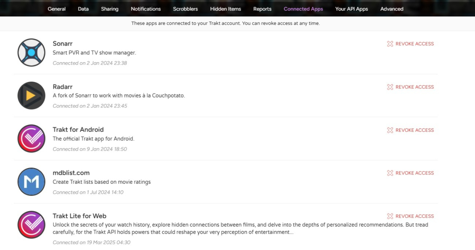Image resolution: width=475 pixels, height=250 pixels.
Task: Click the mdblist.com app name
Action: point(71,173)
